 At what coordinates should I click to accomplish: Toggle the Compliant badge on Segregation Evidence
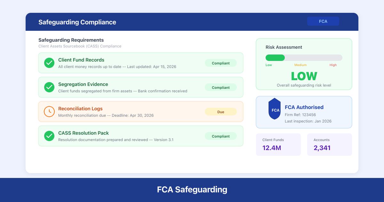[x=221, y=87]
